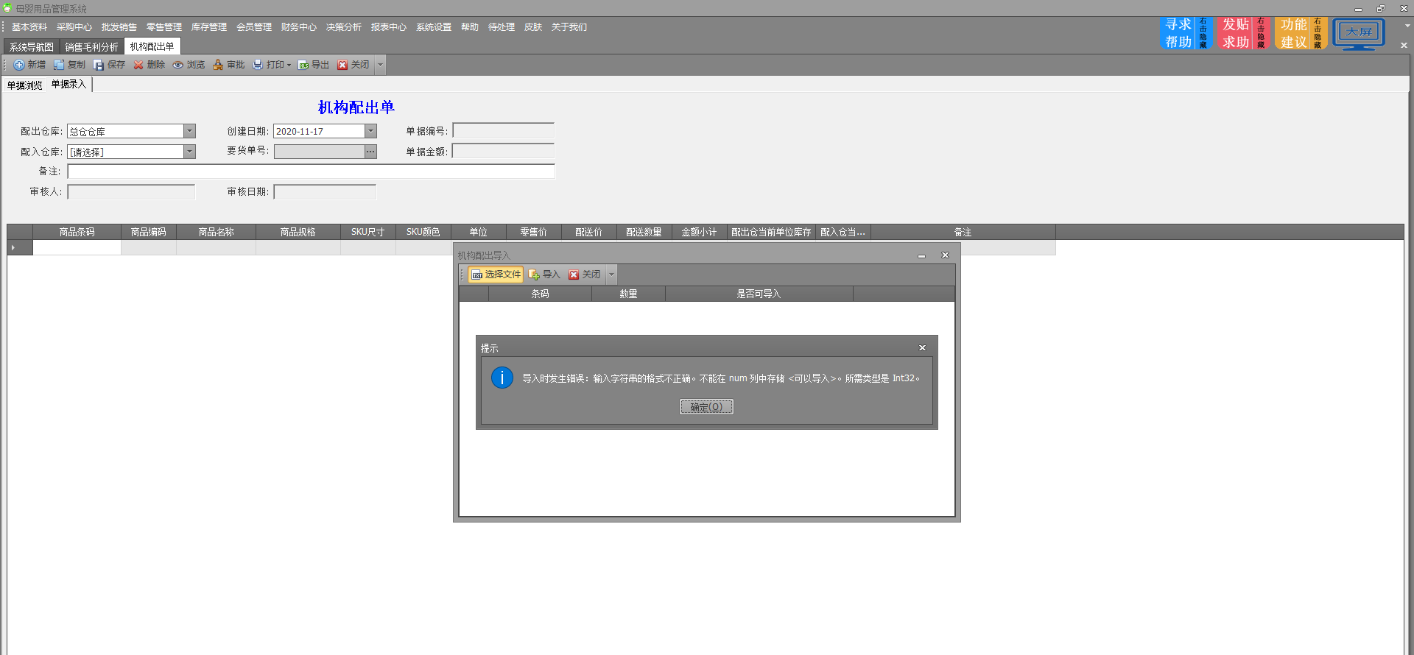Open the 财务中心 menu
The width and height of the screenshot is (1414, 655).
[299, 27]
